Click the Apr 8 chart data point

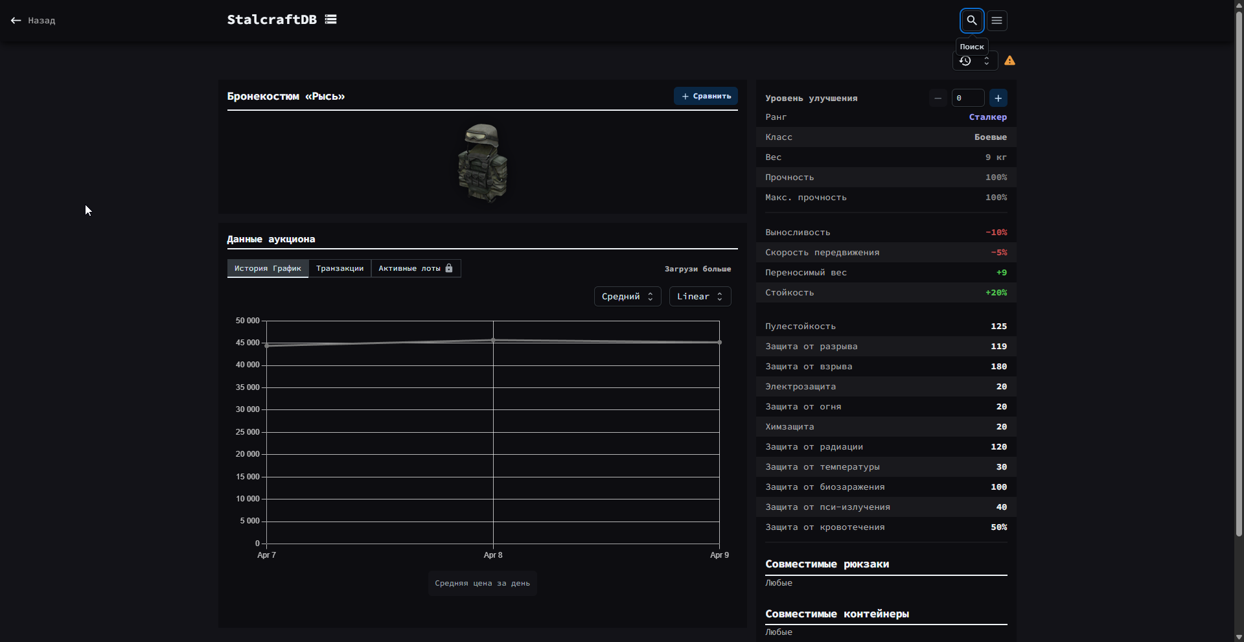pyautogui.click(x=493, y=340)
